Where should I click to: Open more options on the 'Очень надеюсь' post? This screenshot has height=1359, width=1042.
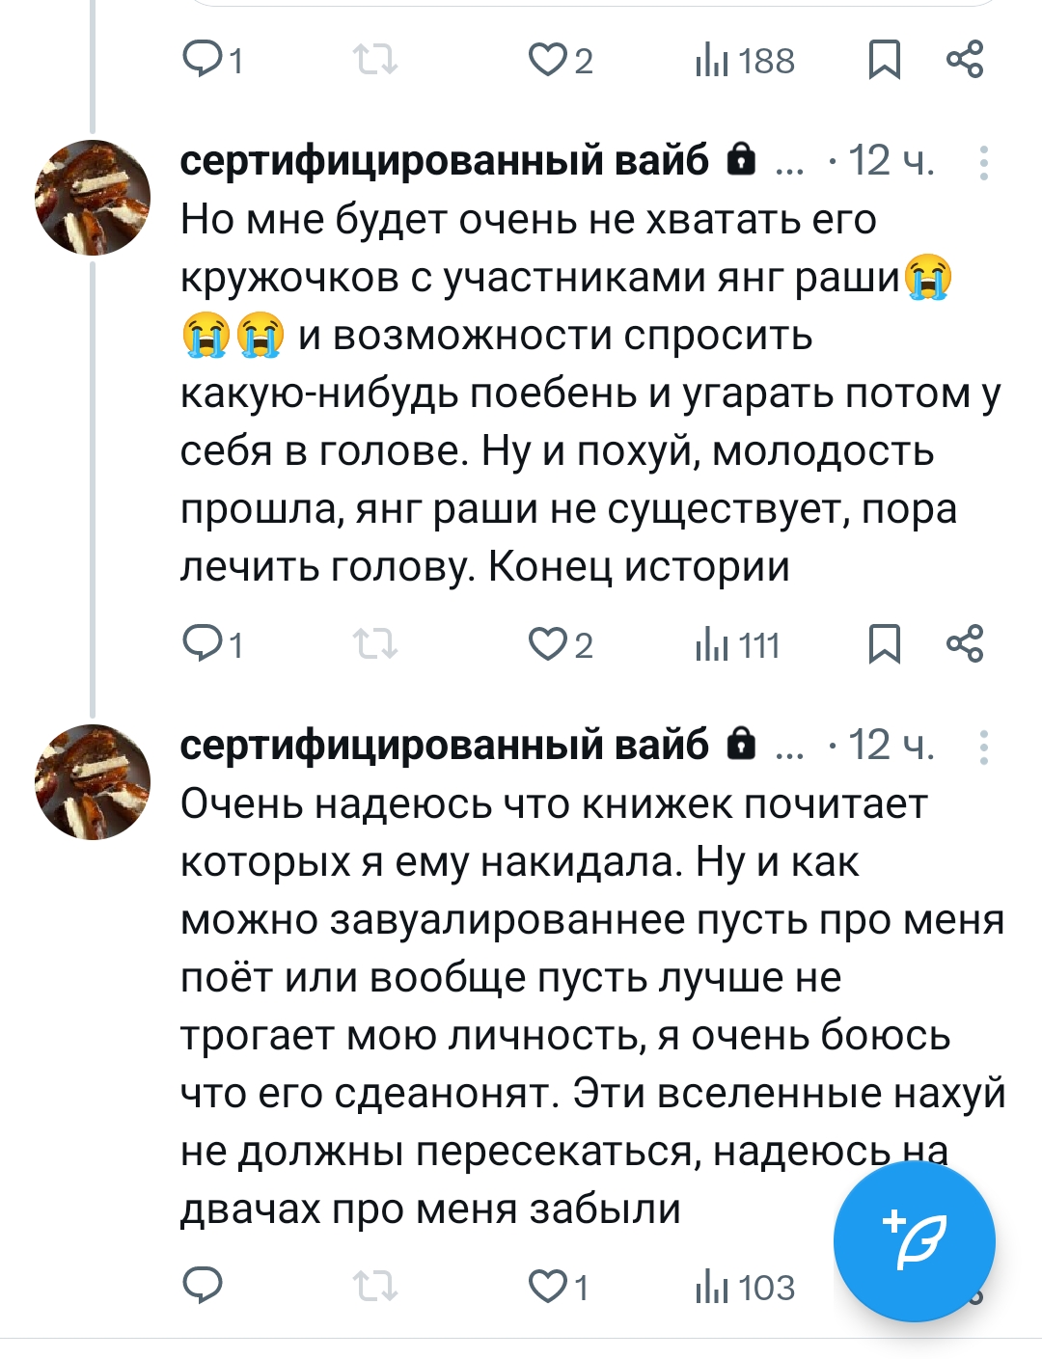(x=983, y=747)
